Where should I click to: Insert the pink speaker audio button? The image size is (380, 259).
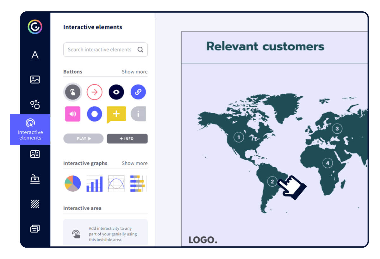pos(72,114)
